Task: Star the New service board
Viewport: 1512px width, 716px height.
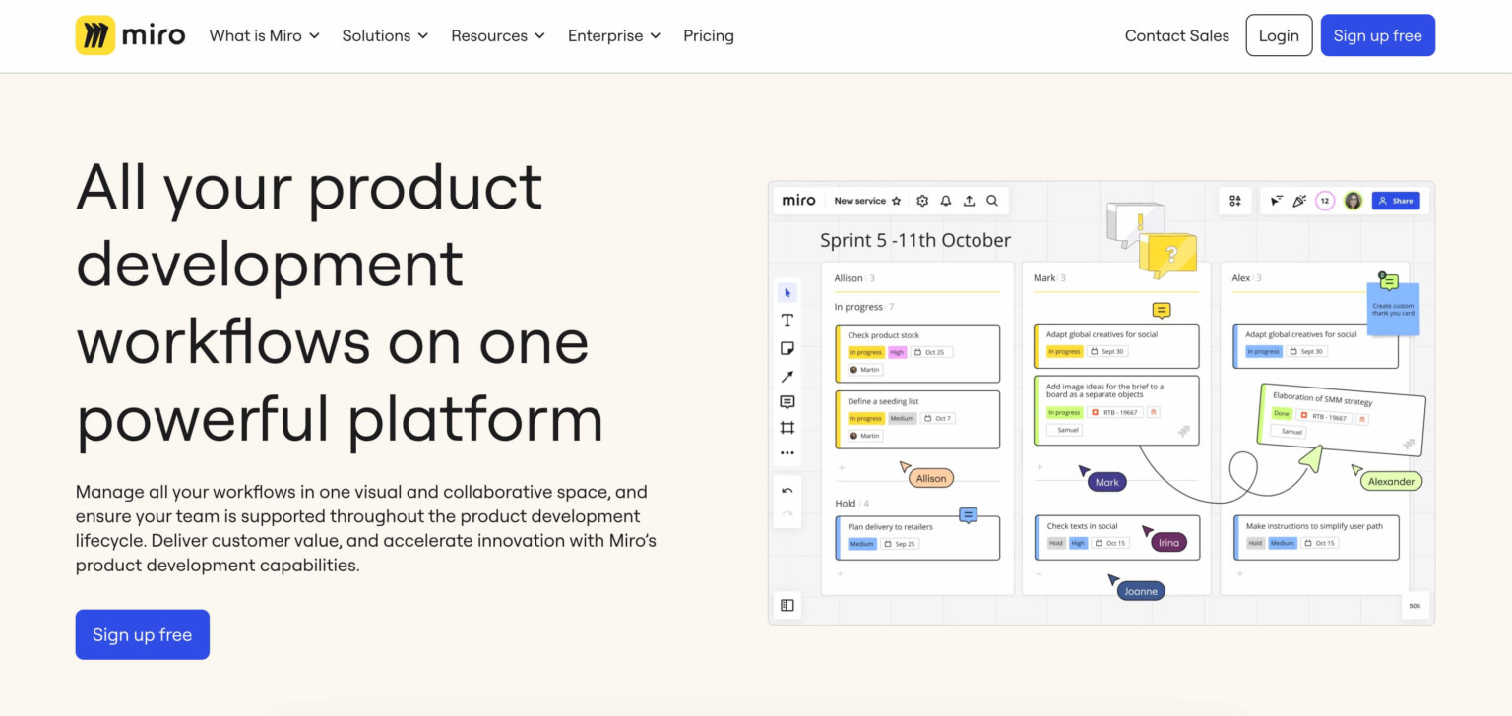Action: (x=896, y=201)
